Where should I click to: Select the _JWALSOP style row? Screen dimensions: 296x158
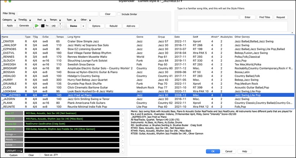[x=148, y=45]
